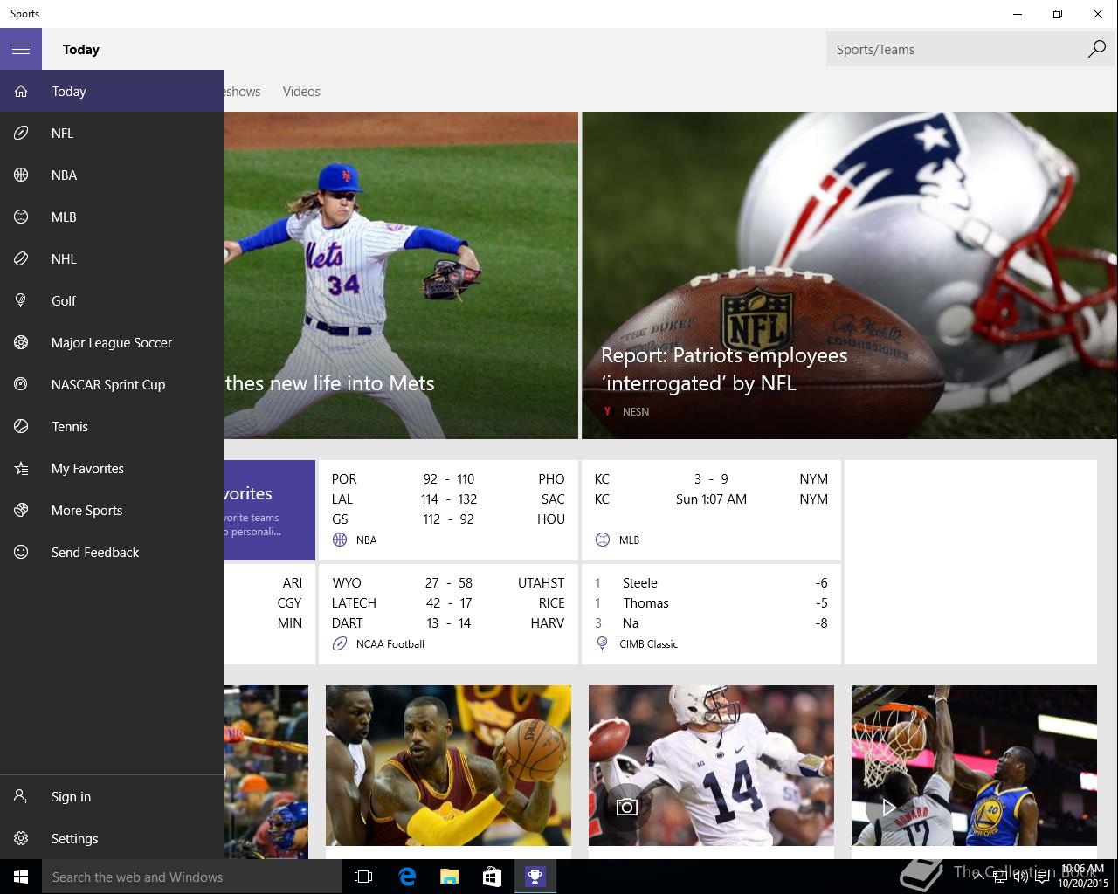
Task: Click Sign in label
Action: coord(71,796)
